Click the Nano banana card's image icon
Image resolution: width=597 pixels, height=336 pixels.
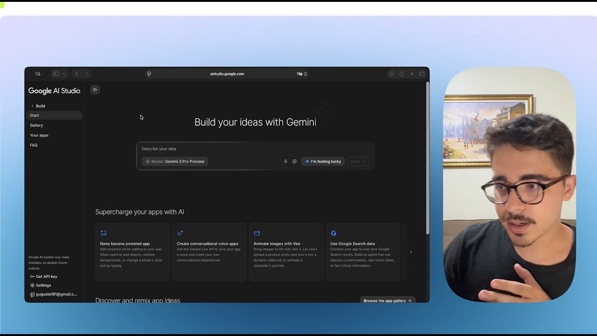104,233
